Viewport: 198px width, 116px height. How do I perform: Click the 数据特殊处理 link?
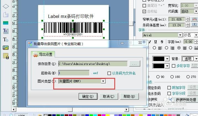click(x=186, y=100)
